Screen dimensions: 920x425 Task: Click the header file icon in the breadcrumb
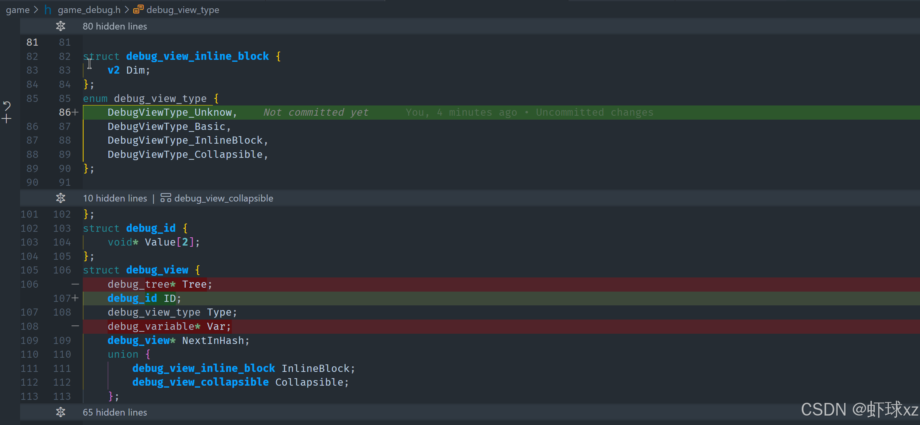click(x=48, y=10)
